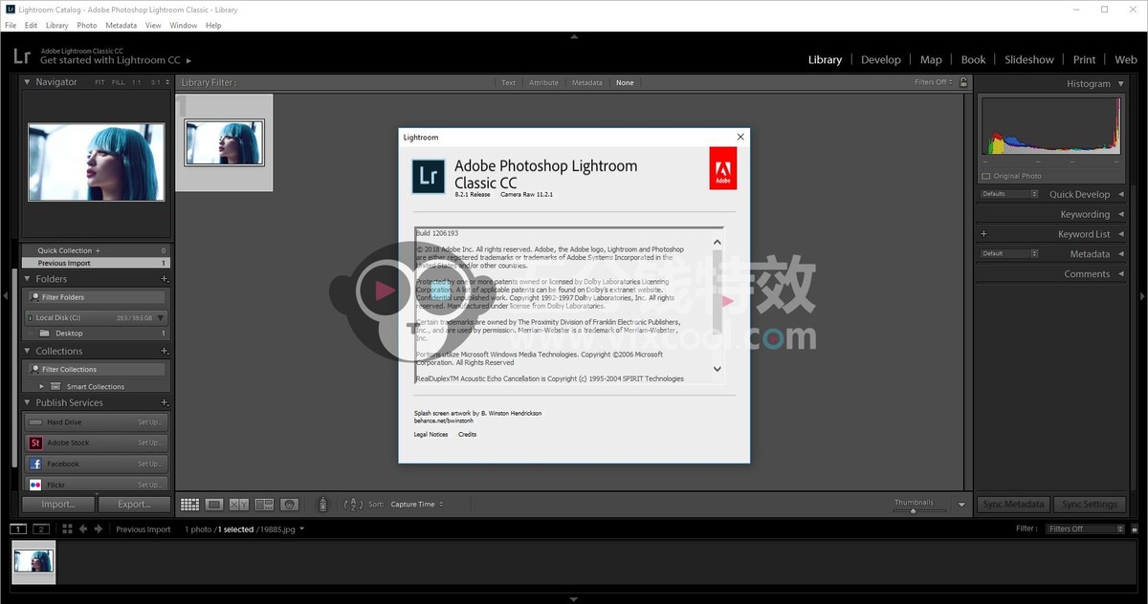Screen dimensions: 1148x604
Task: Click Sync Settings button
Action: click(1089, 504)
